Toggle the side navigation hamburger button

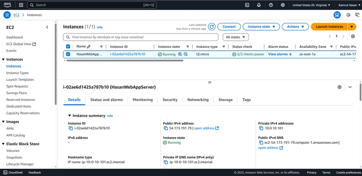(7, 15)
